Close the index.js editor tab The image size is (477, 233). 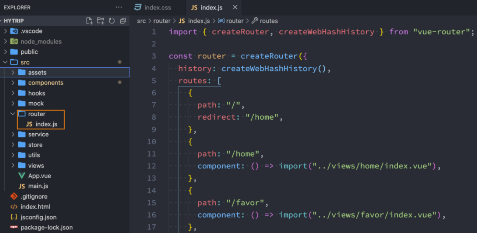click(235, 7)
